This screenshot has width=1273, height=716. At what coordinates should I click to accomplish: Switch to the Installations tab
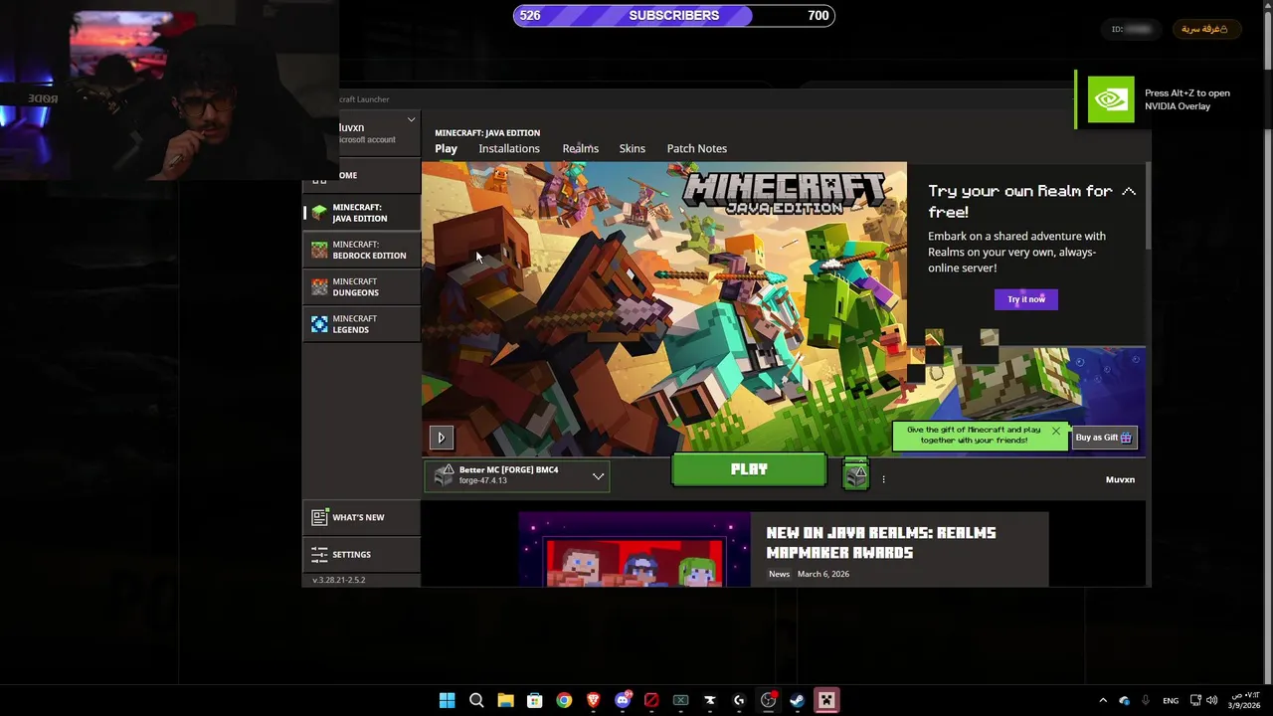coord(509,148)
